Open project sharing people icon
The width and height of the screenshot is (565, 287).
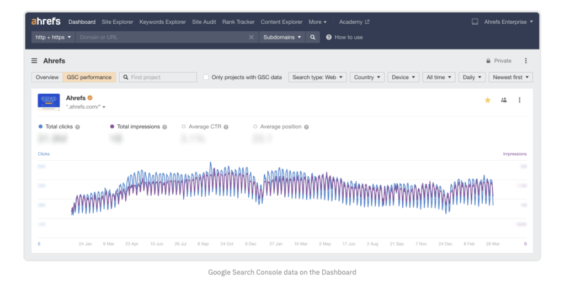[x=504, y=100]
